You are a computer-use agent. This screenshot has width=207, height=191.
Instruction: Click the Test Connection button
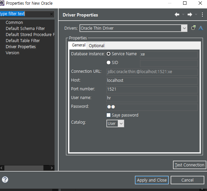pyautogui.click(x=189, y=165)
